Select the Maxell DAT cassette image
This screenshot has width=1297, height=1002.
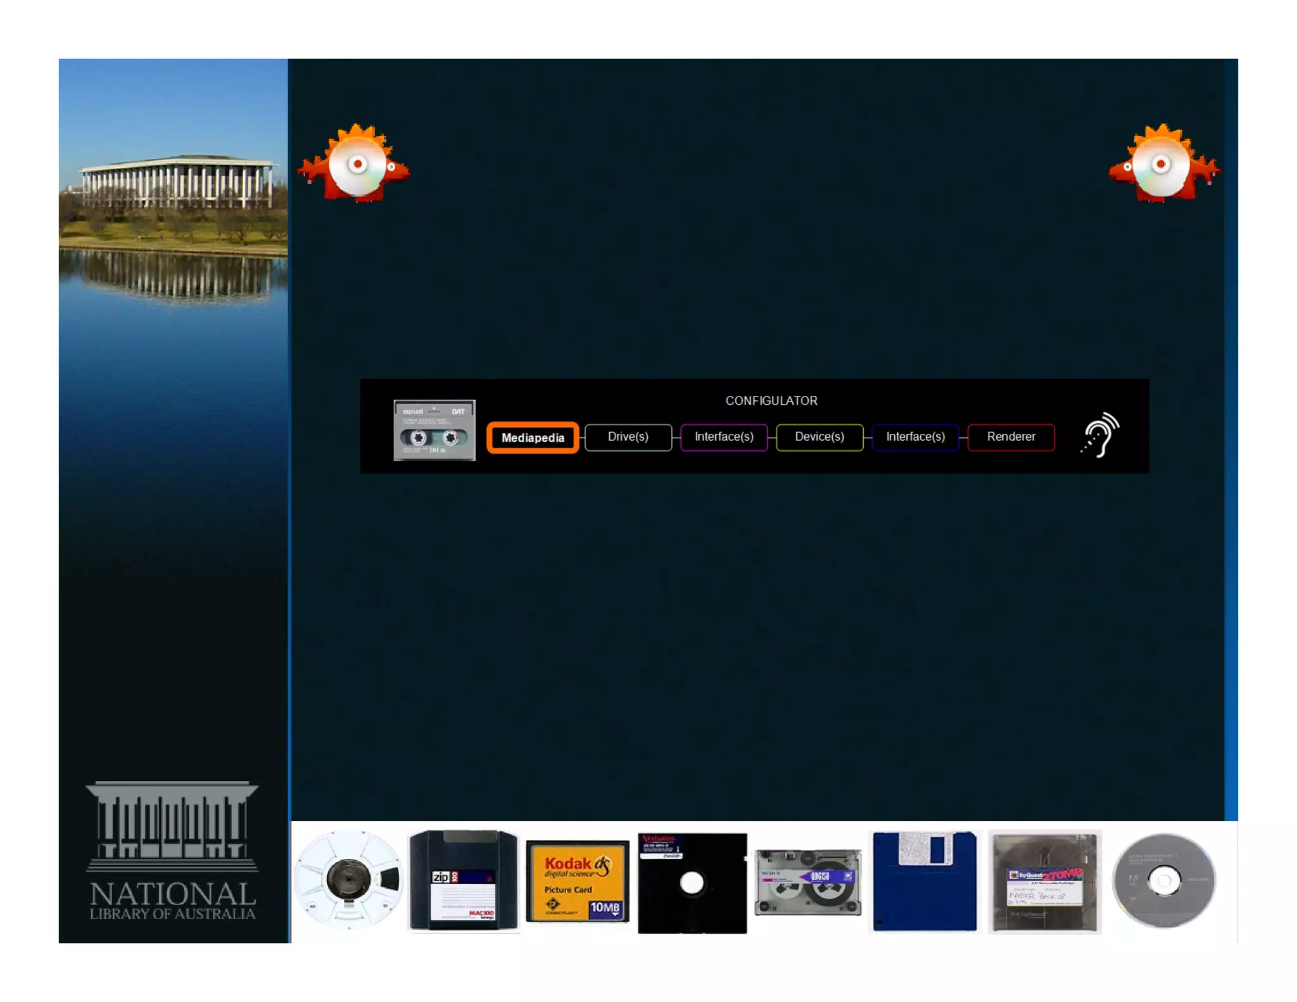434,430
